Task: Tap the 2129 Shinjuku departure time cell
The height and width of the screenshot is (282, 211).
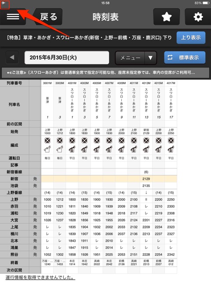Action: click(146, 179)
